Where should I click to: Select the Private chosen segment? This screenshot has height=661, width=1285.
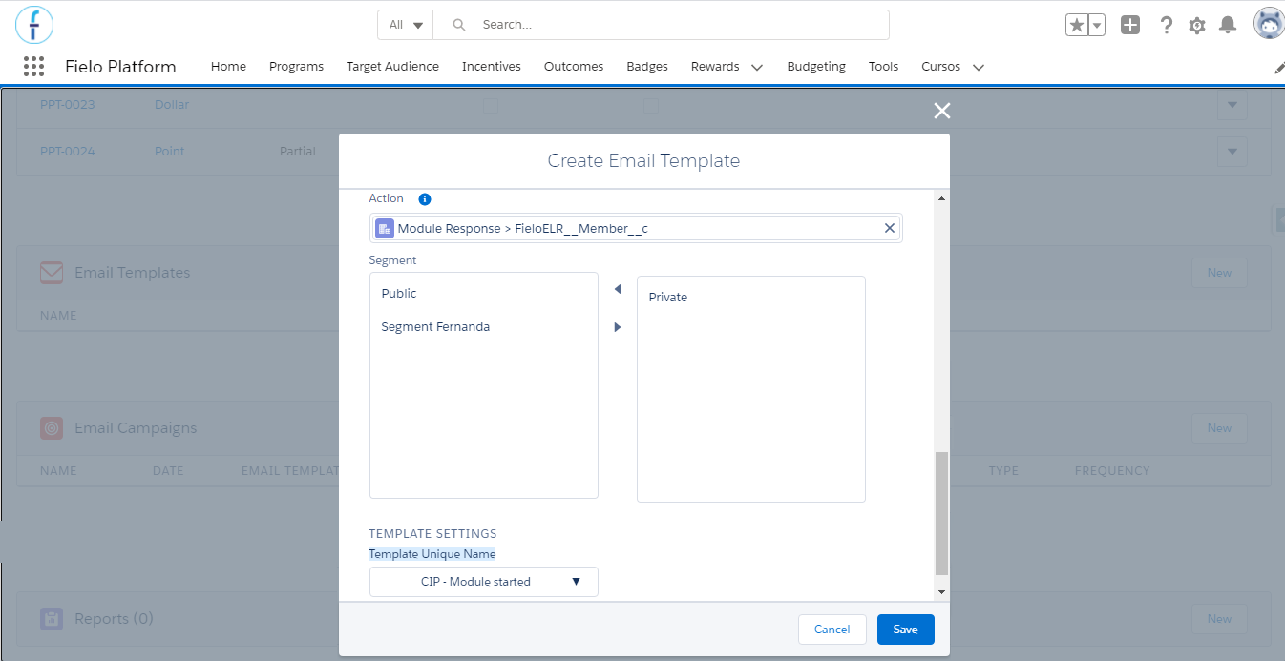pyautogui.click(x=750, y=298)
